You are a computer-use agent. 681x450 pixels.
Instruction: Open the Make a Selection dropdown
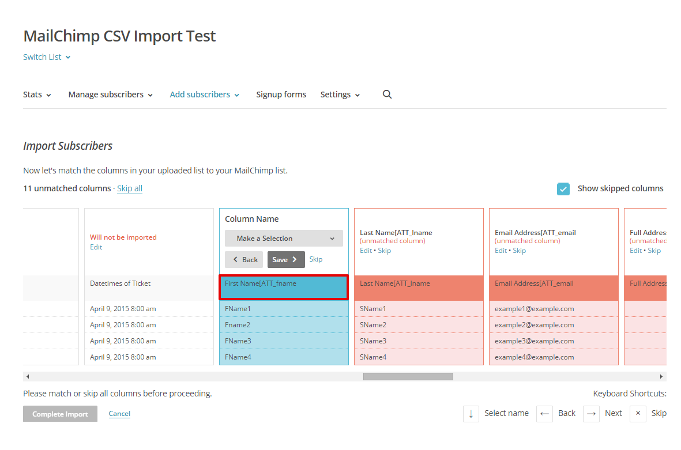[x=284, y=238]
